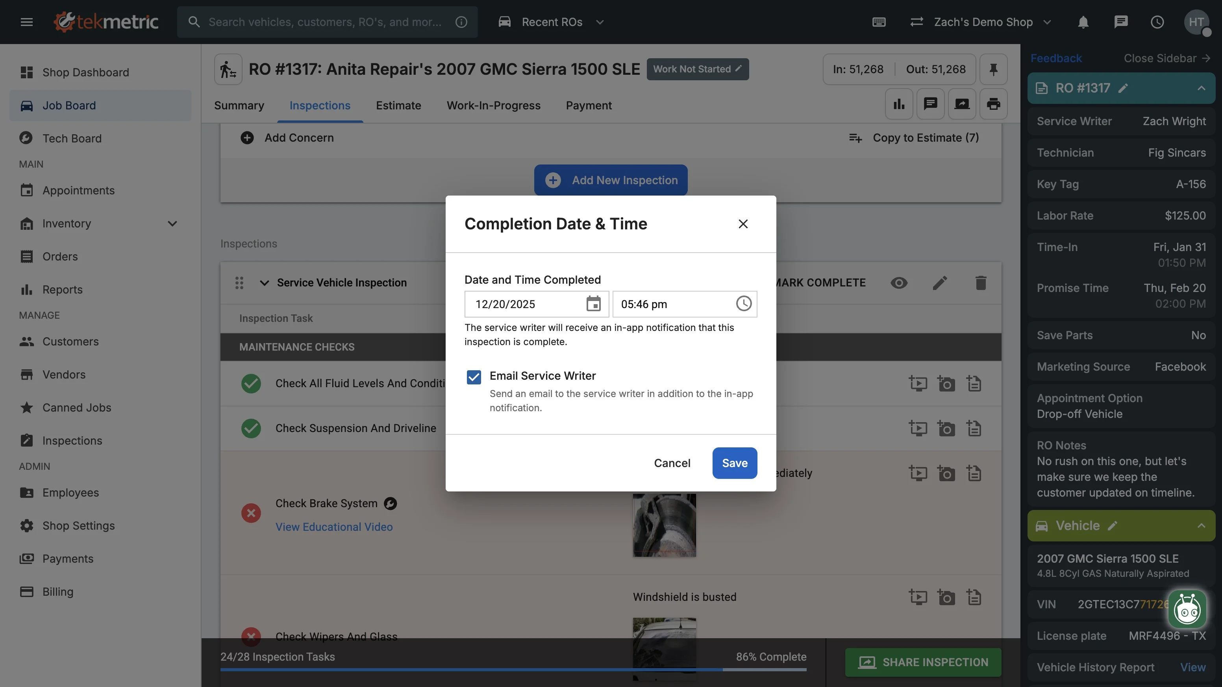Switch to the Estimate tab
The width and height of the screenshot is (1222, 687).
(x=398, y=105)
